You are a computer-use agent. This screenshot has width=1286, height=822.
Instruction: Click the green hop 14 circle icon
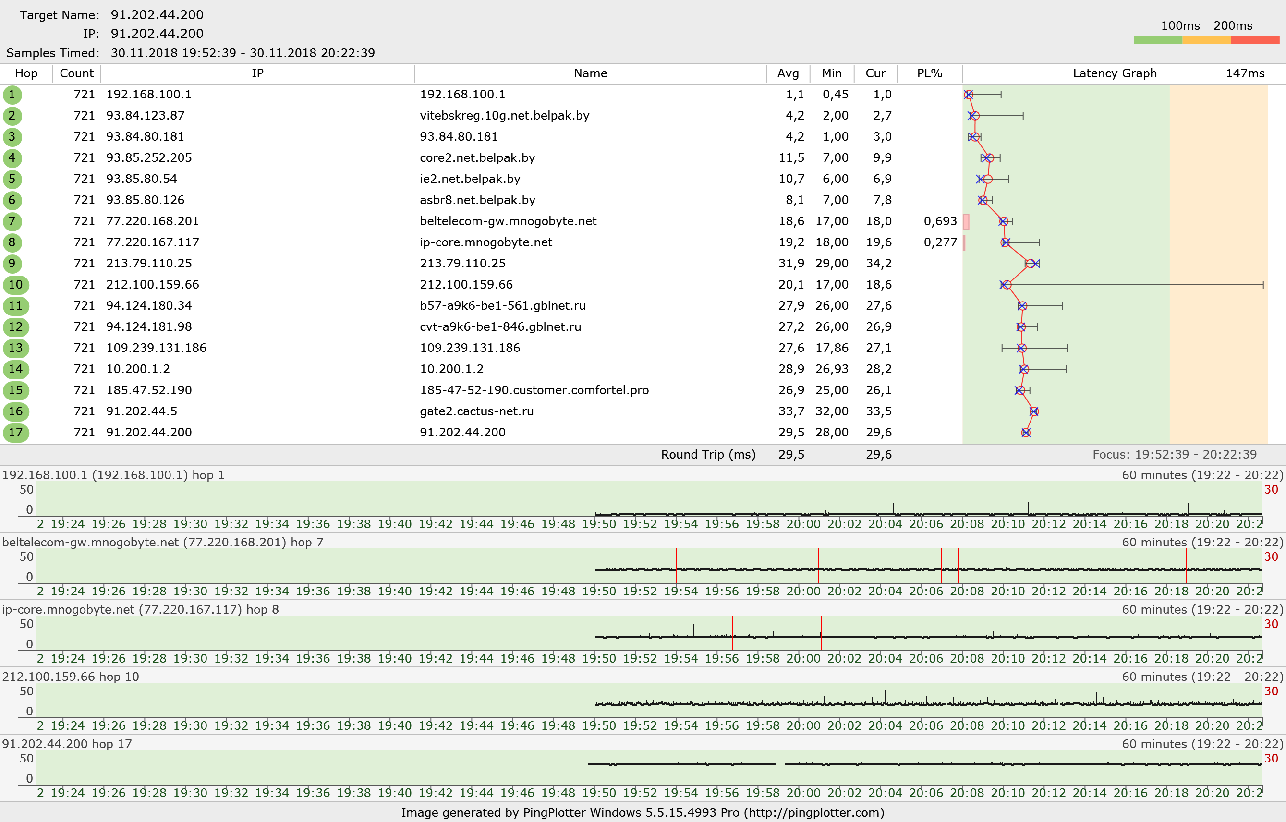[15, 369]
